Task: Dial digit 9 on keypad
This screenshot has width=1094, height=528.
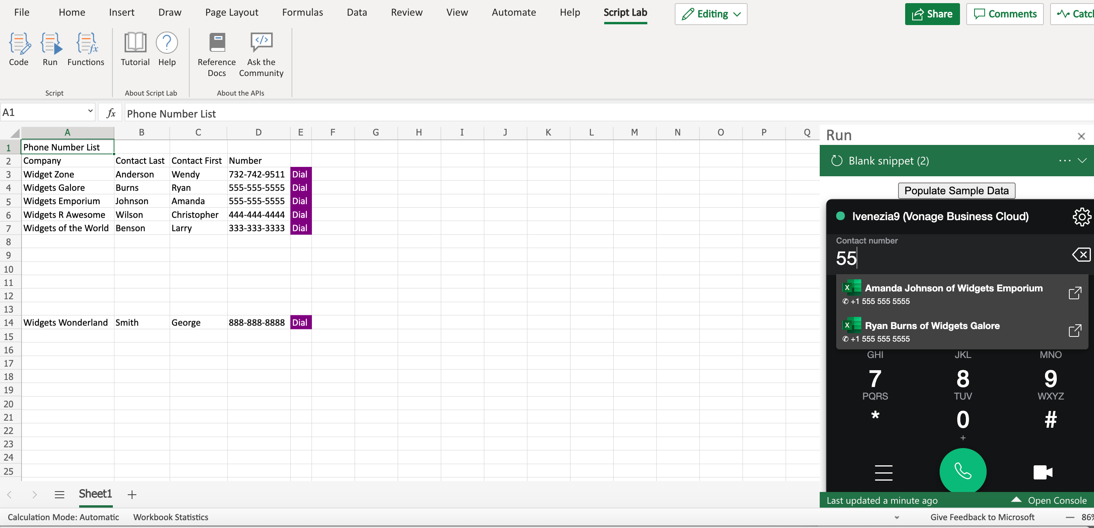Action: pyautogui.click(x=1050, y=384)
